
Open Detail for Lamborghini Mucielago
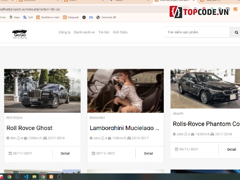point(148,154)
